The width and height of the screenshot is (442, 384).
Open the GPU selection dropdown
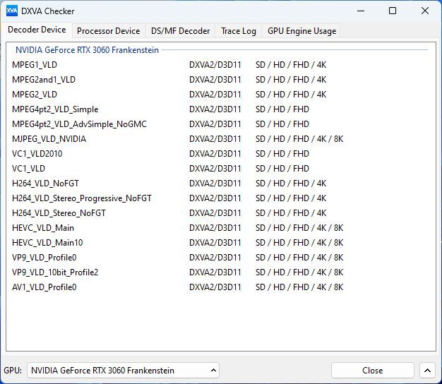click(x=123, y=370)
